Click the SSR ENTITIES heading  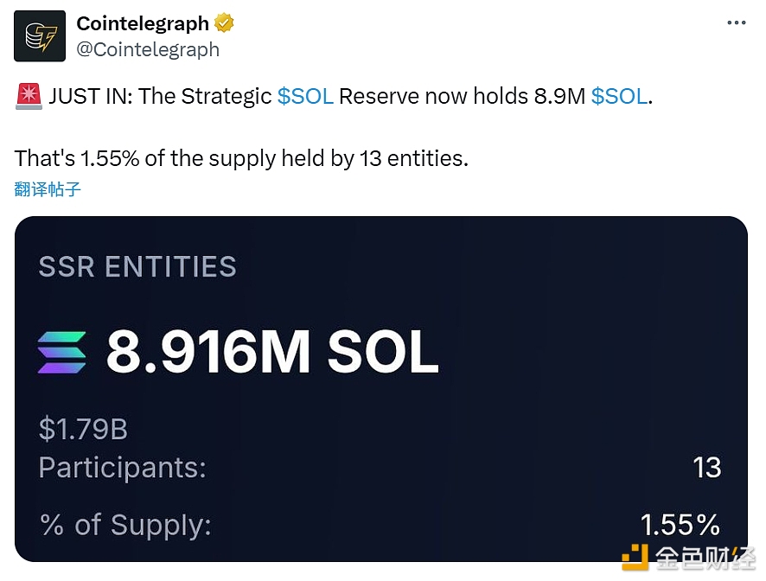tap(137, 266)
